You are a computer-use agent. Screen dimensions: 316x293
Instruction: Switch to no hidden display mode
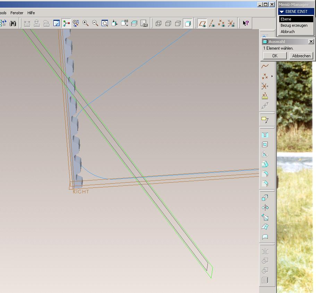point(178,23)
